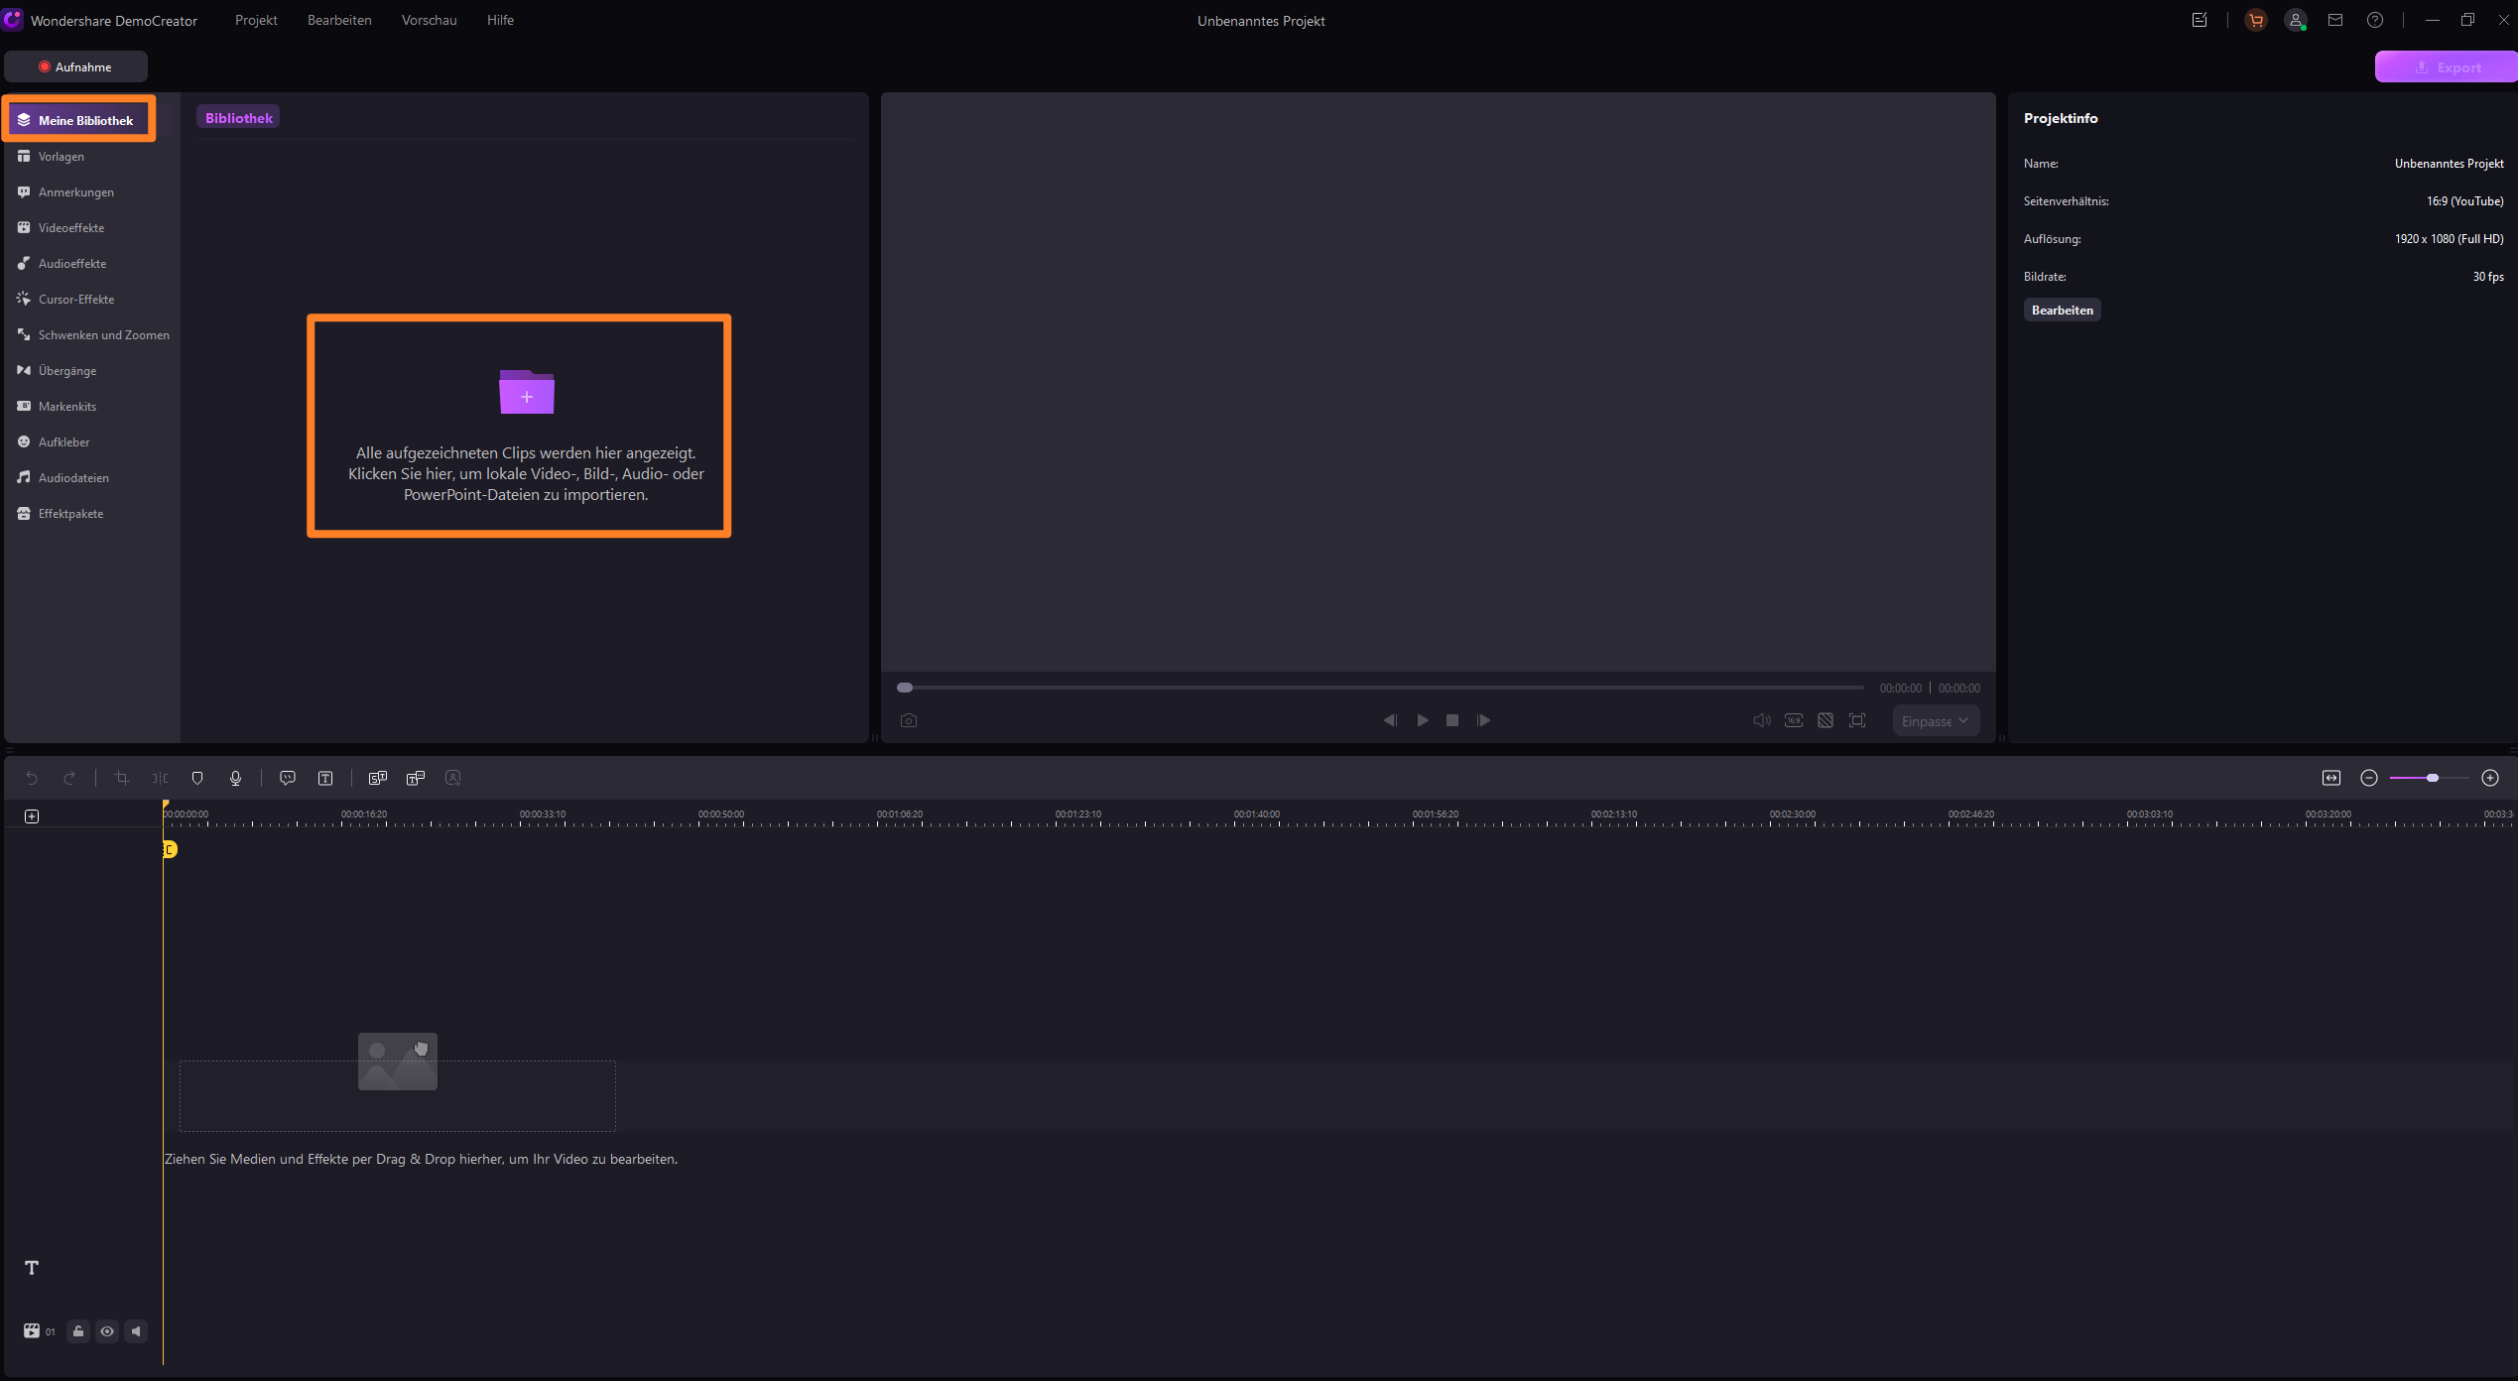Step to previous frame in preview
Screen dimensions: 2518x1381
click(x=1390, y=720)
